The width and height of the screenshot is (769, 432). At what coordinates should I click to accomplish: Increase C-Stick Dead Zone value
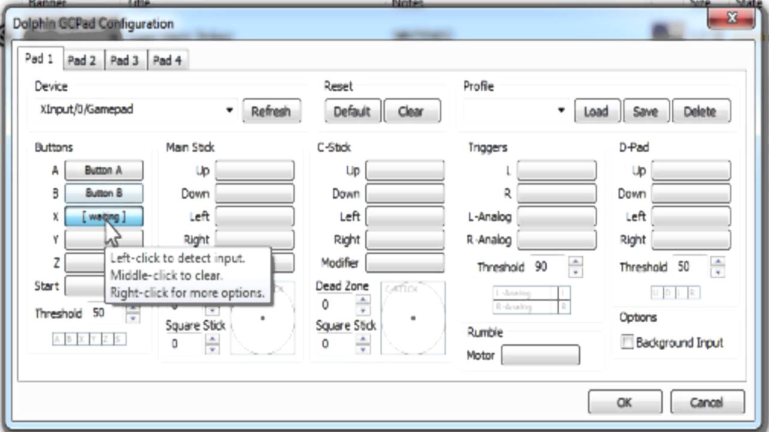click(363, 299)
